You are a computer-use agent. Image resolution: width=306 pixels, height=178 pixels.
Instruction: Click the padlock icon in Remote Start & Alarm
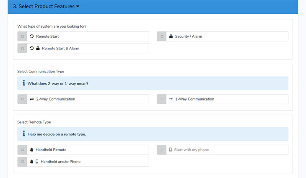[38, 48]
